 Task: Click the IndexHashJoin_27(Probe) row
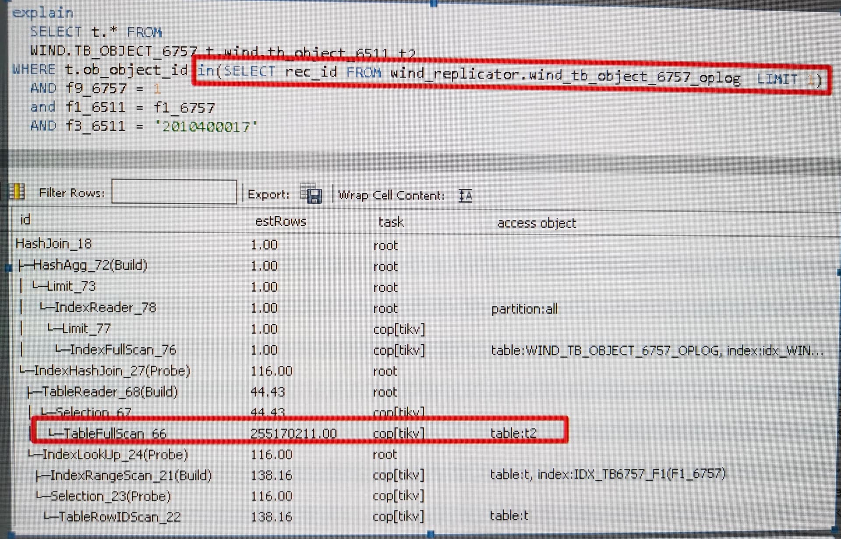click(x=112, y=371)
